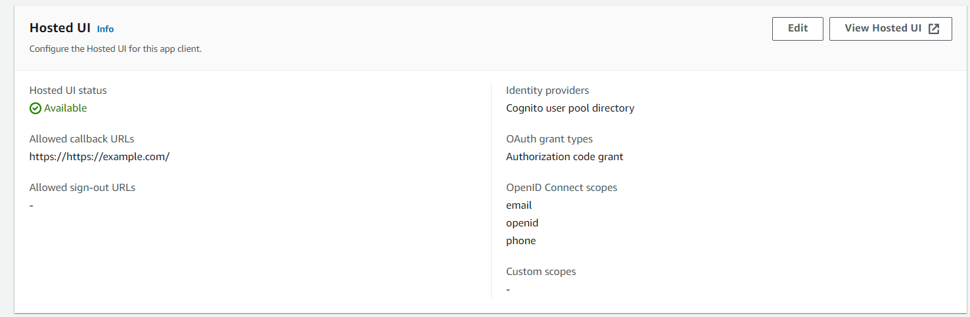Click Authorization code grant value

565,157
